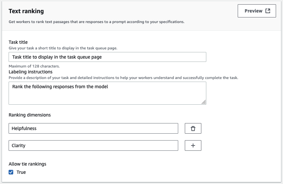Focus the Task title text field

(x=107, y=57)
